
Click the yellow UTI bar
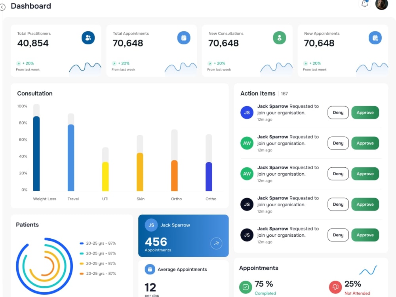tap(105, 176)
